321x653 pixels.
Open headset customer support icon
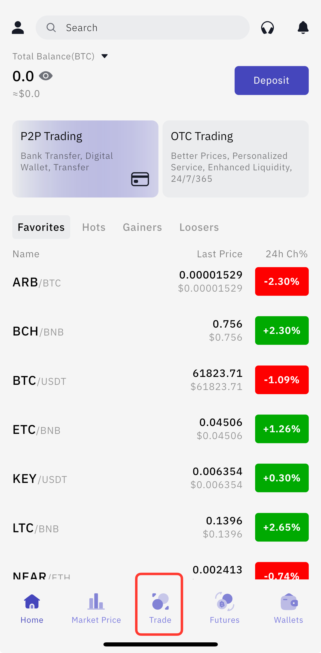(x=267, y=28)
